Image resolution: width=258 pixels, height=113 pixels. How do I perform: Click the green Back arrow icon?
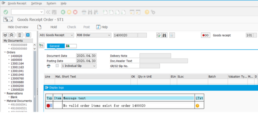(x=63, y=12)
